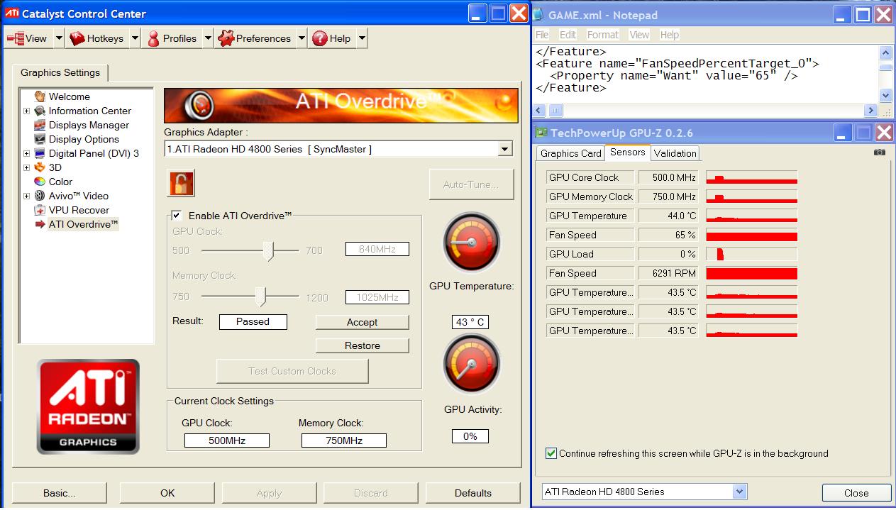Select Information Center tree item
896x510 pixels.
click(89, 111)
